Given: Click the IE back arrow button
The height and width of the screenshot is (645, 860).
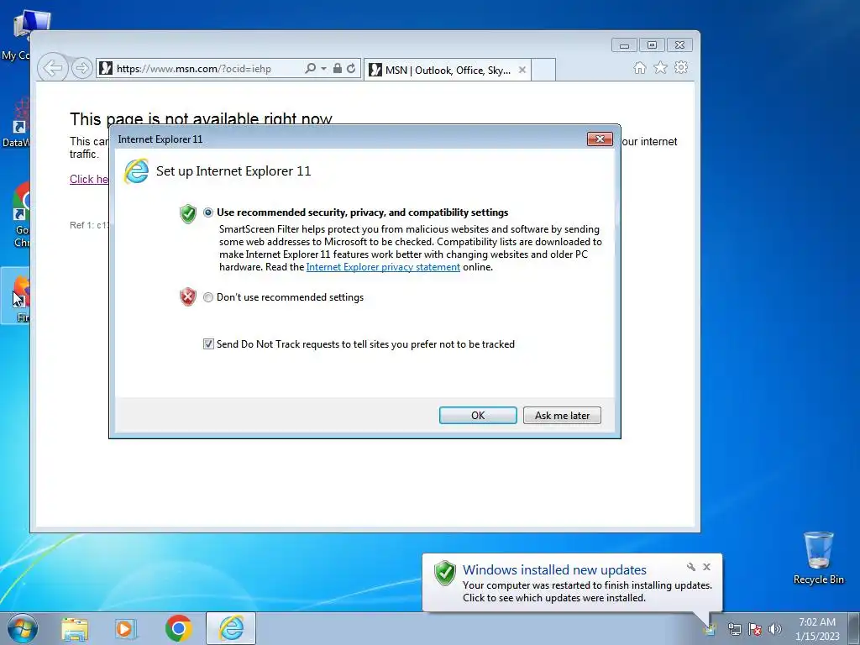Looking at the screenshot, I should point(53,69).
